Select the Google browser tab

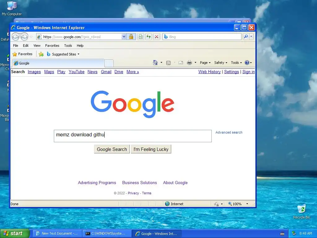click(58, 63)
